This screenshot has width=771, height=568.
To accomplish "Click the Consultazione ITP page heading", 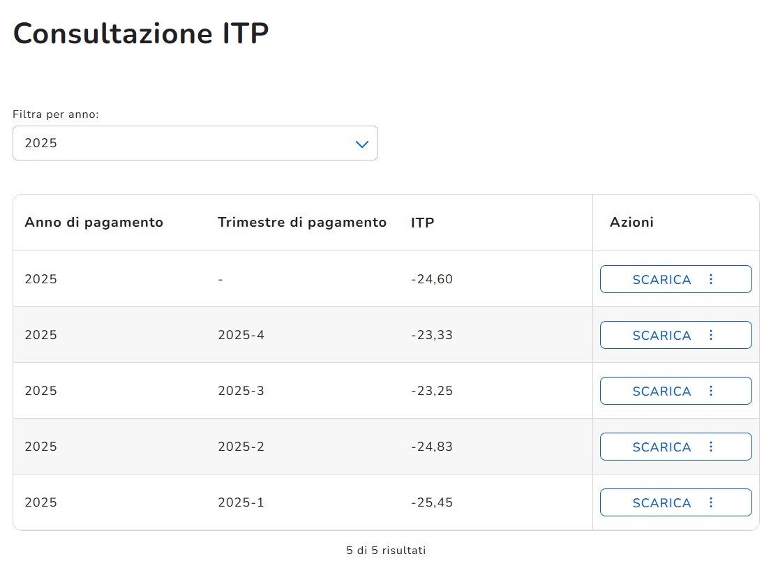I will 141,33.
